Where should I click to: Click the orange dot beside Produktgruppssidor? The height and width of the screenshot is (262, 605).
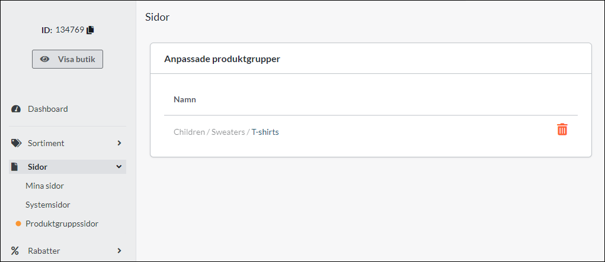coord(18,224)
